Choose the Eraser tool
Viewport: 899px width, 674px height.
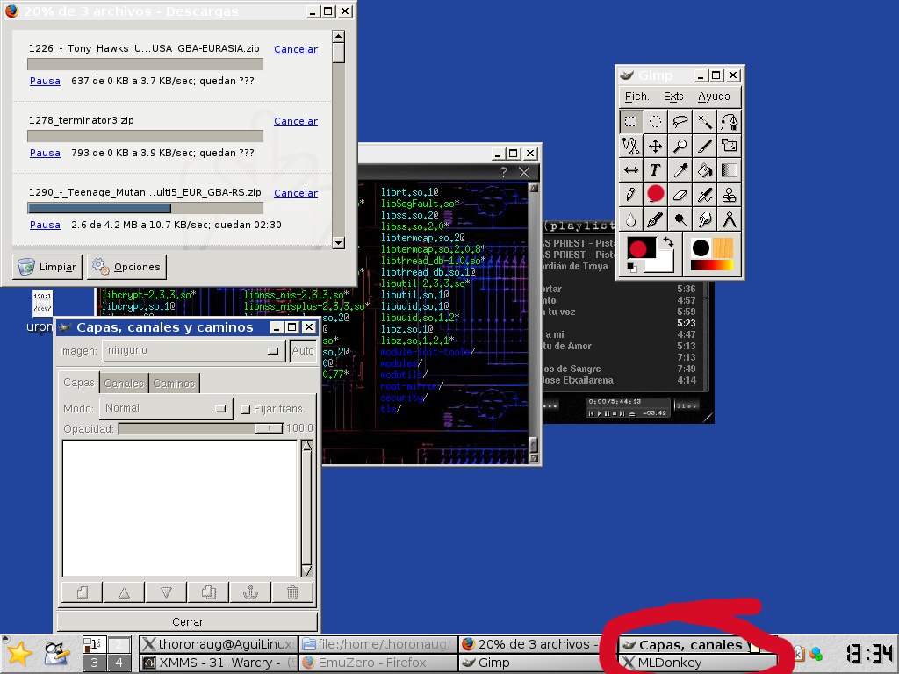(x=680, y=195)
